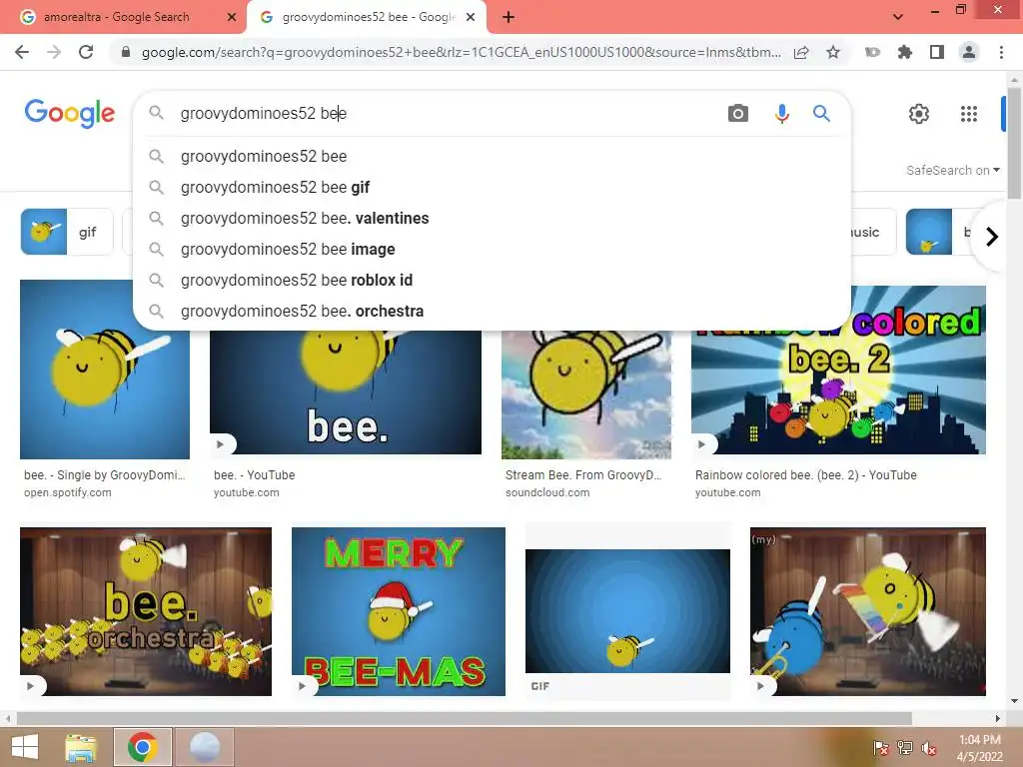This screenshot has height=767, width=1023.
Task: Open the Chrome three-dot menu
Action: click(1001, 52)
